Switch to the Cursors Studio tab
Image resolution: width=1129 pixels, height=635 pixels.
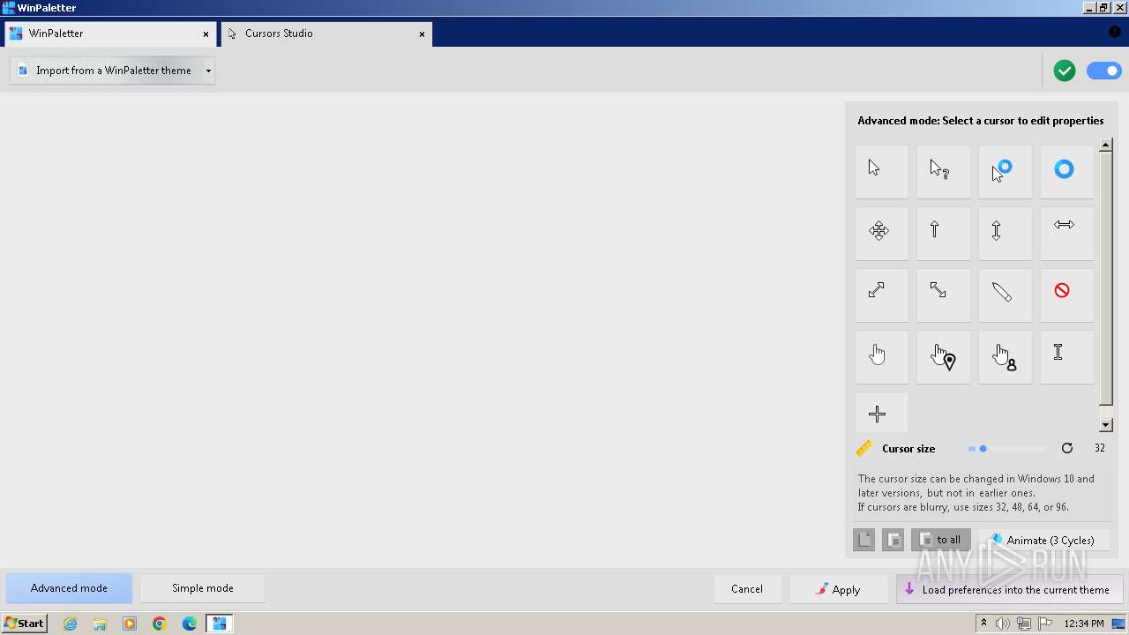pos(326,34)
